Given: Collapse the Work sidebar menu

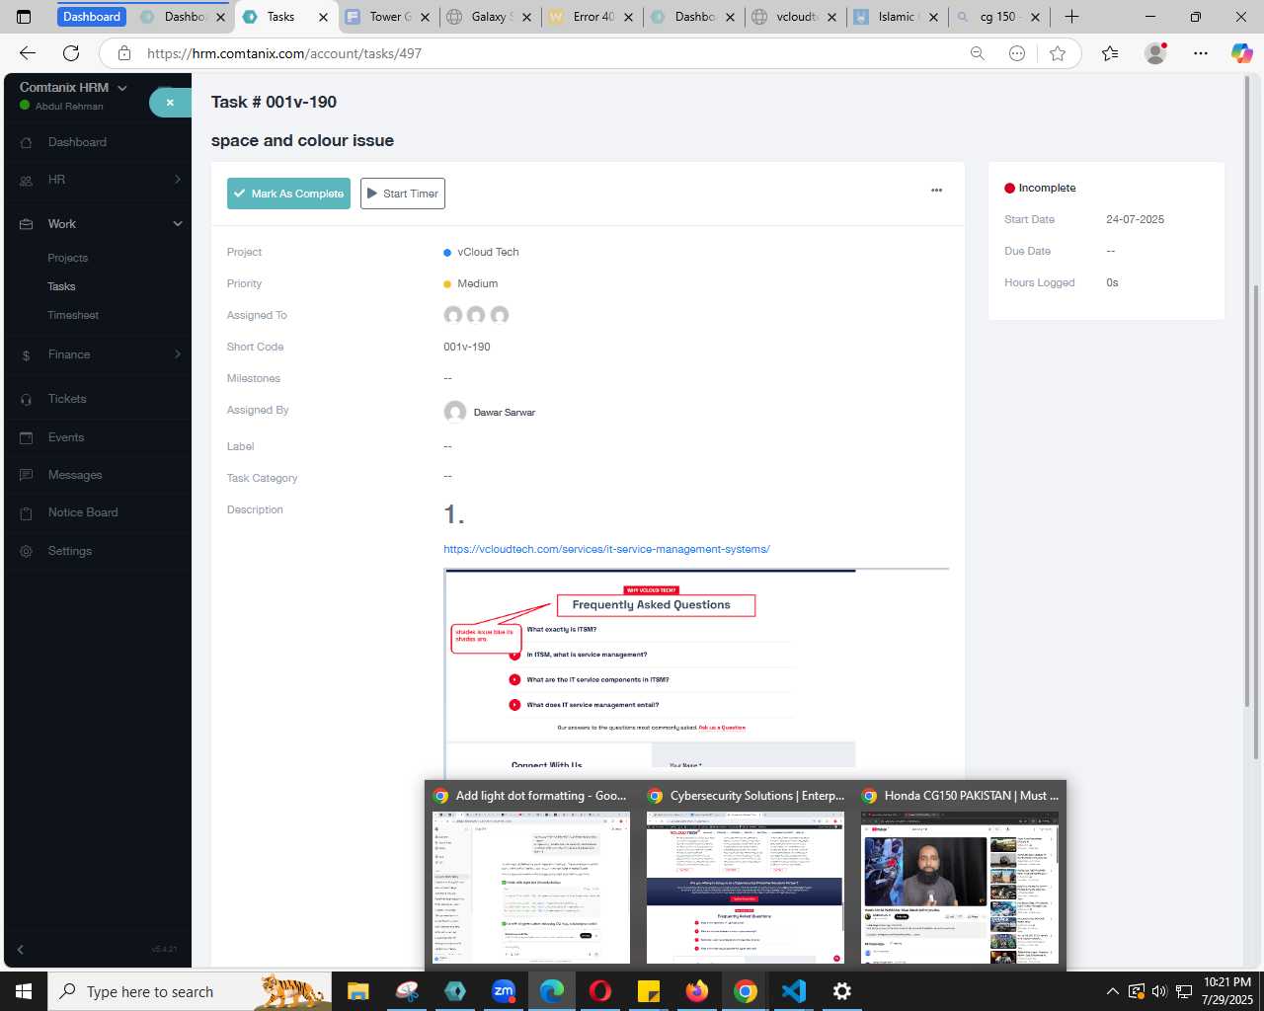Looking at the screenshot, I should pos(178,224).
